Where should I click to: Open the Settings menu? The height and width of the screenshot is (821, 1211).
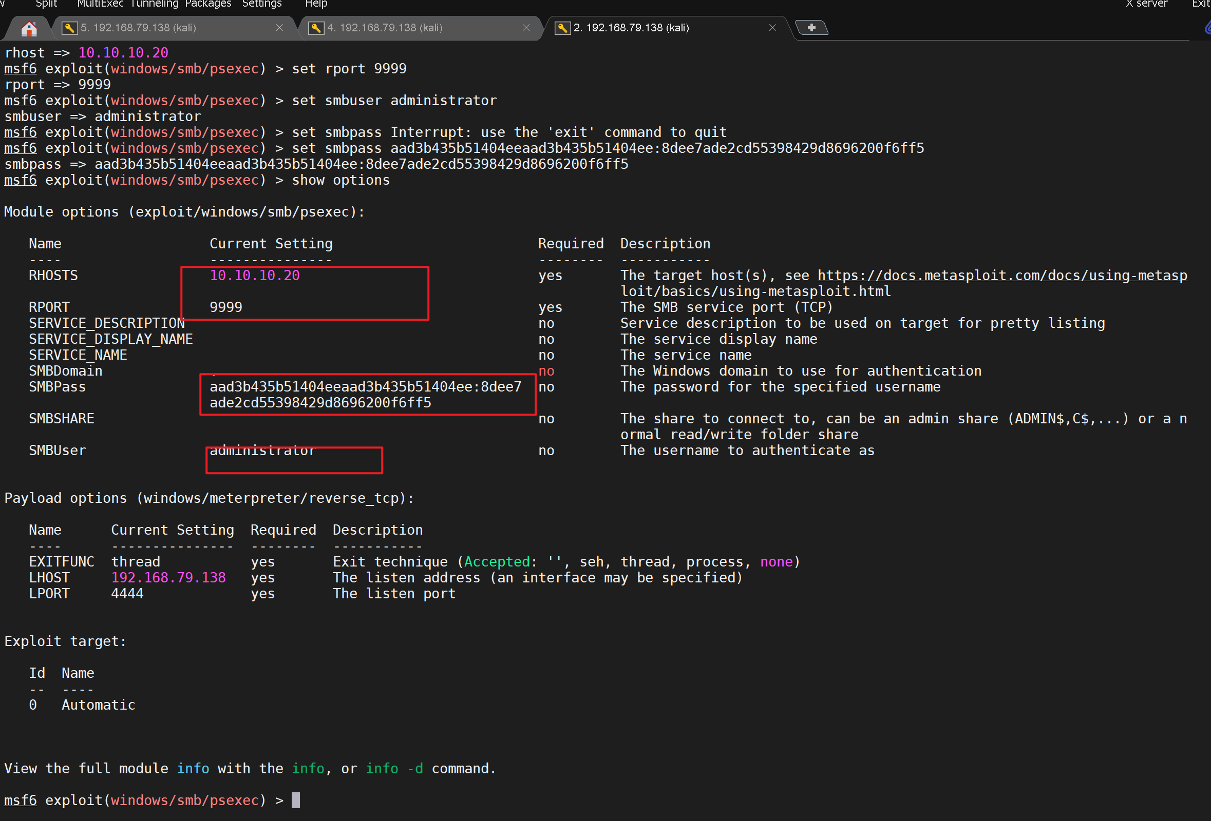[x=261, y=4]
